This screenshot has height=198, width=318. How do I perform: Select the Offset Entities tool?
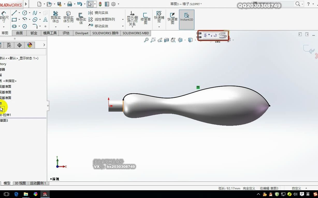click(x=81, y=18)
